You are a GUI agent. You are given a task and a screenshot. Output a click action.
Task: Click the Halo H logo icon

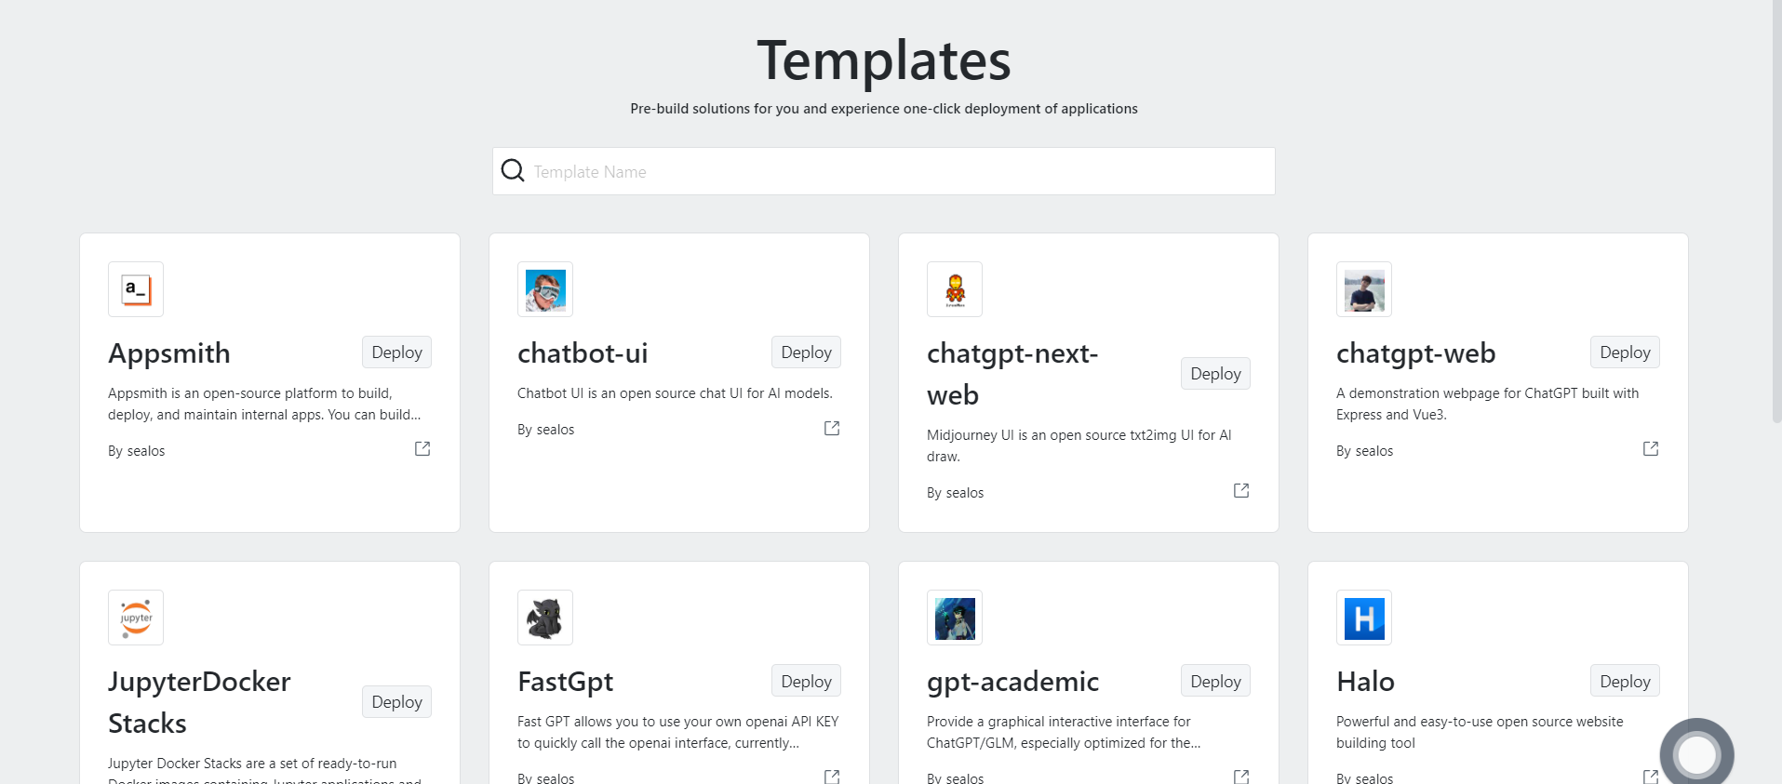click(1364, 618)
